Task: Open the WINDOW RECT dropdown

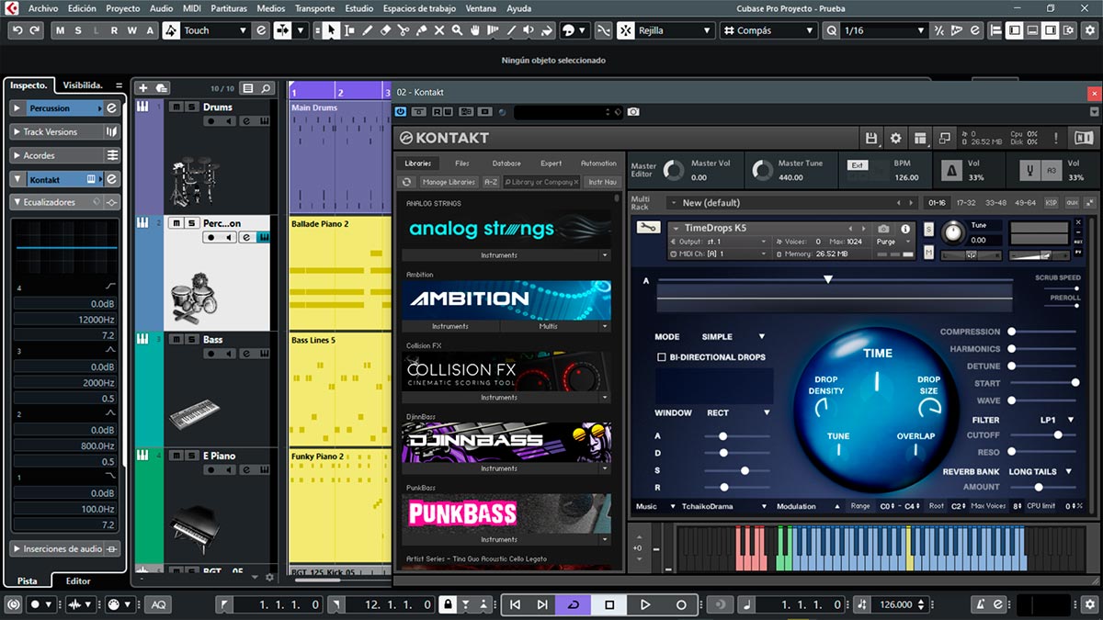Action: 738,412
